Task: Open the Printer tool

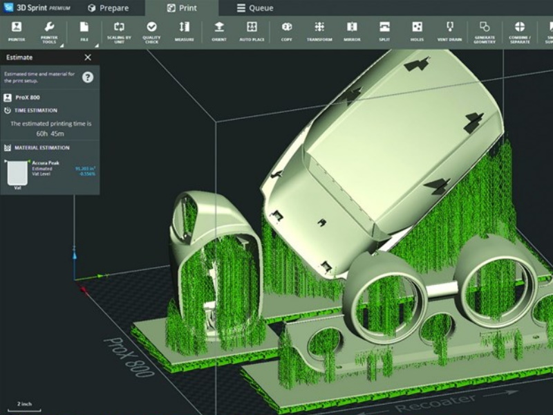Action: (17, 31)
